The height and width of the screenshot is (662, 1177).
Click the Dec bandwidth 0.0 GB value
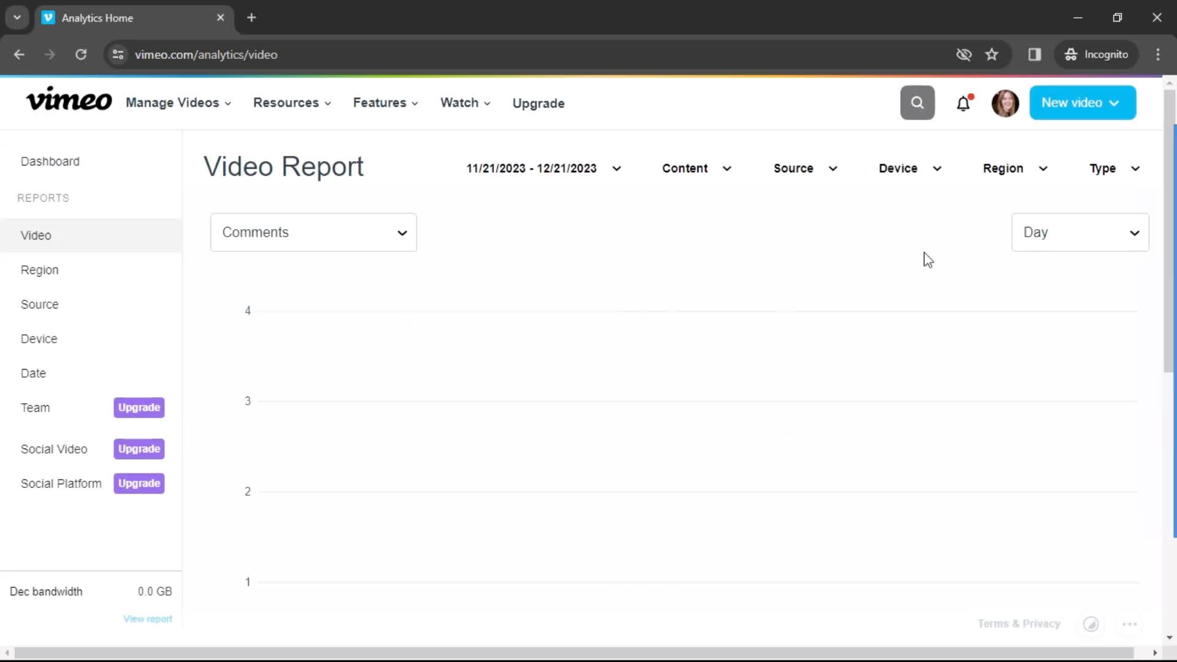point(154,592)
